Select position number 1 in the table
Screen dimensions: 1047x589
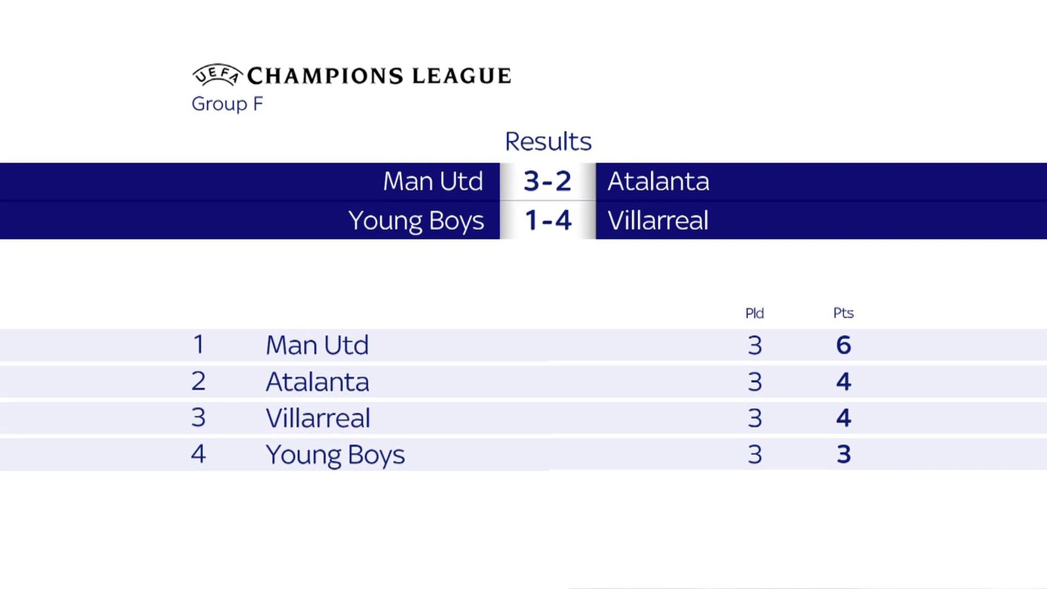click(198, 344)
